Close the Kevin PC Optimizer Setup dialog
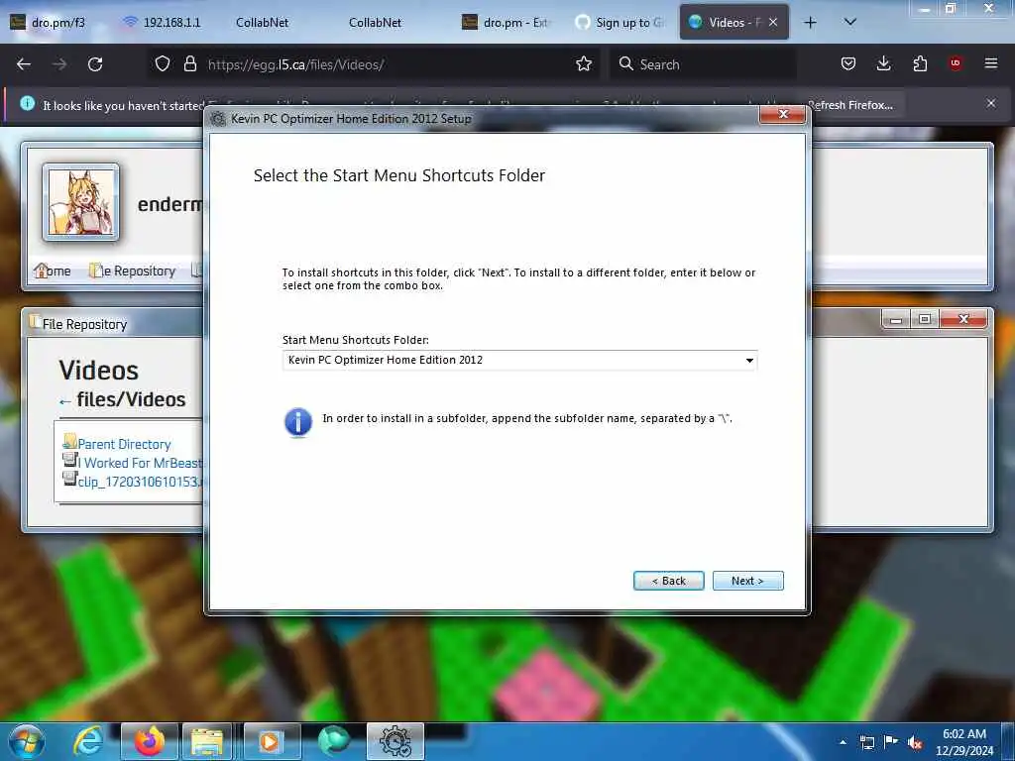 (x=783, y=115)
